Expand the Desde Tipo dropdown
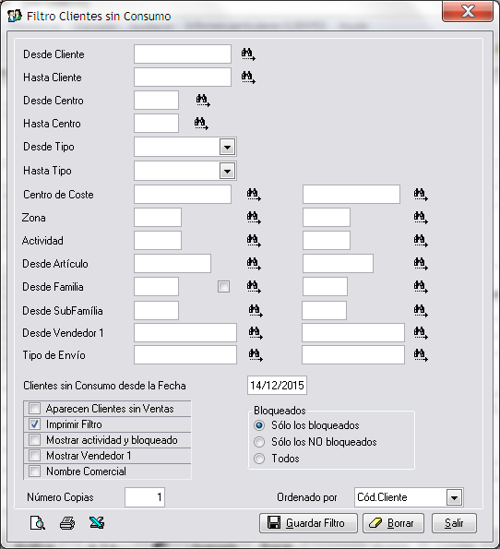 pyautogui.click(x=227, y=147)
